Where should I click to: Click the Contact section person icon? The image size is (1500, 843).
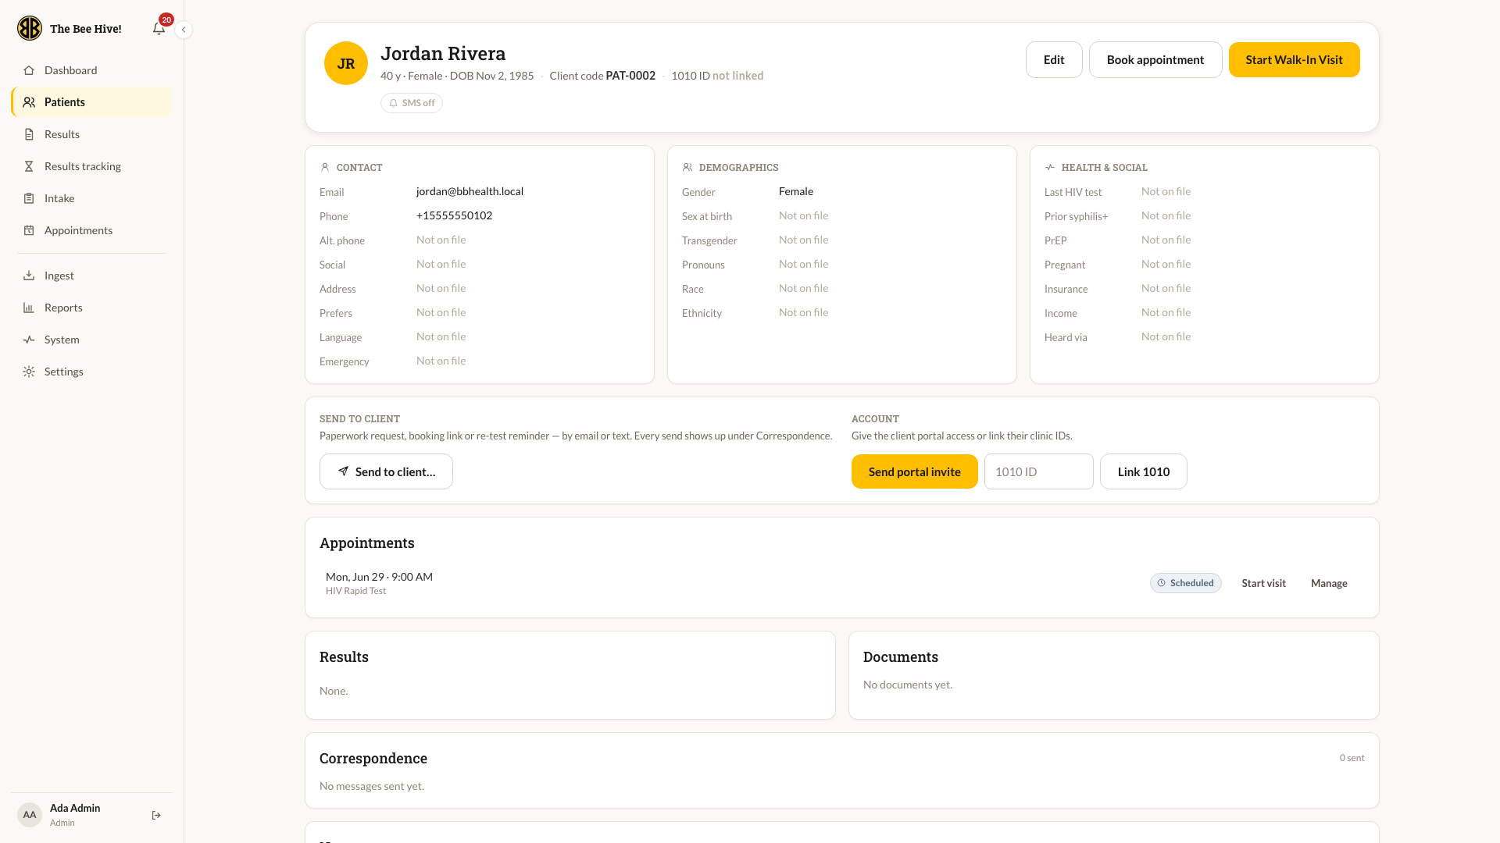(x=325, y=167)
